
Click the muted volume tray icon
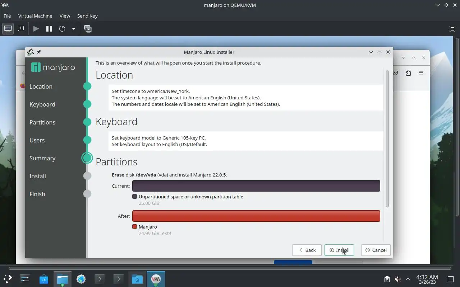pos(397,279)
